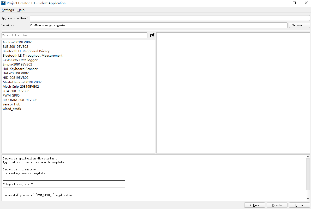Click the disabled Create button
Image resolution: width=311 pixels, height=209 pixels.
(x=277, y=205)
